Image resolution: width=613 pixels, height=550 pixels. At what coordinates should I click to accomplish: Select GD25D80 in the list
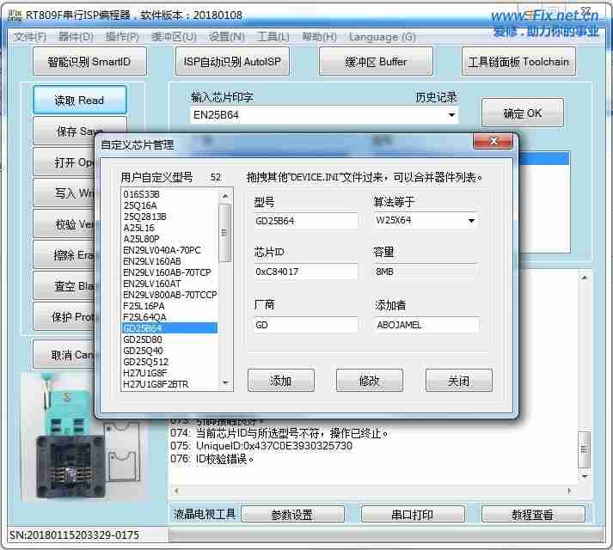[170, 339]
